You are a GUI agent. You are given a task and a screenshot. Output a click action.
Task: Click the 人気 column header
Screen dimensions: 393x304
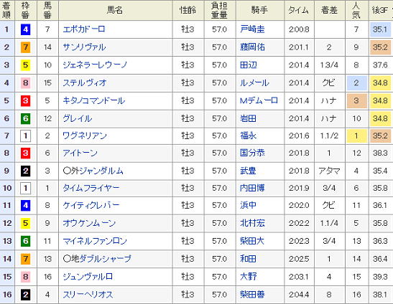click(x=356, y=10)
